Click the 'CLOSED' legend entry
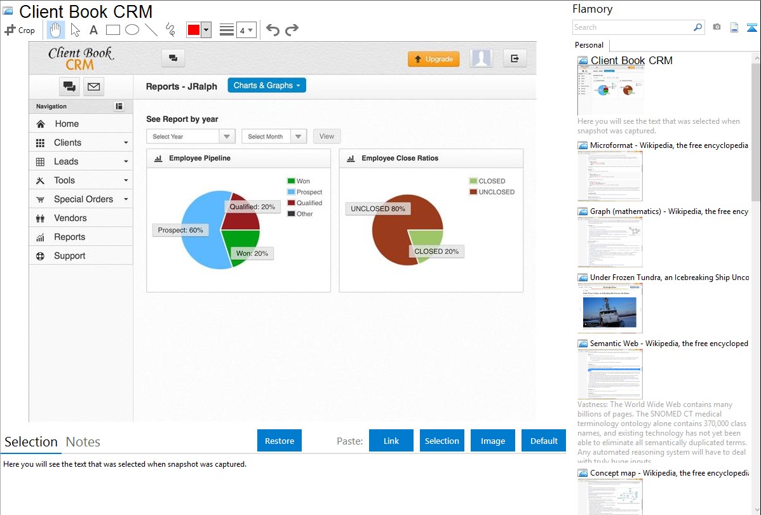This screenshot has width=761, height=515. pos(487,181)
